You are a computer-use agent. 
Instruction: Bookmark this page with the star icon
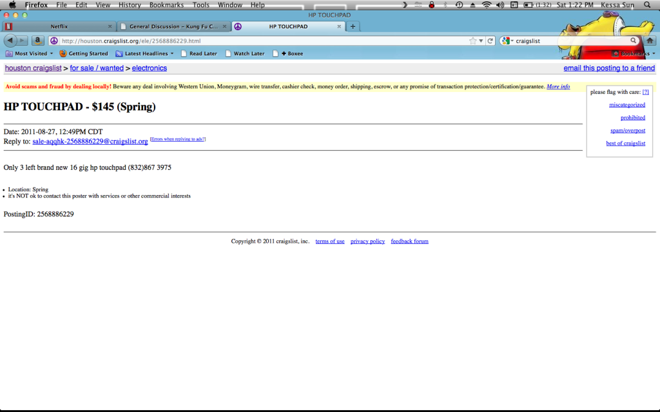tap(473, 41)
